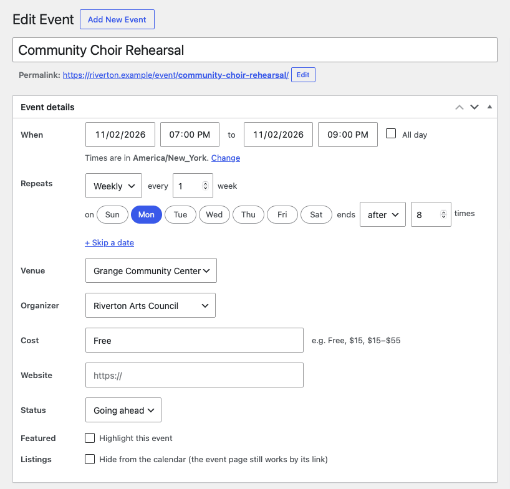Image resolution: width=510 pixels, height=489 pixels.
Task: Focus the event title field
Action: [254, 50]
